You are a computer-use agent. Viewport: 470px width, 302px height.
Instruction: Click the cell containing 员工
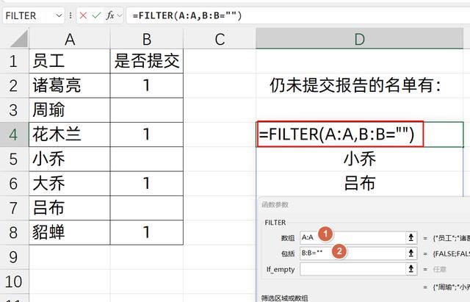click(70, 61)
